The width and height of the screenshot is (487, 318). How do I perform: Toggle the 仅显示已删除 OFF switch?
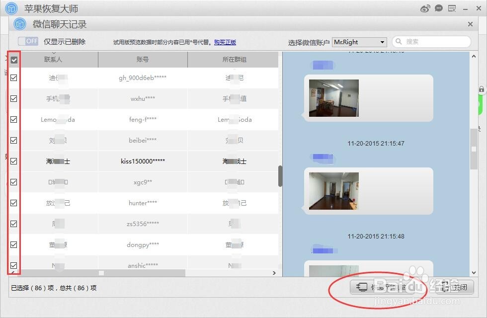tap(28, 41)
